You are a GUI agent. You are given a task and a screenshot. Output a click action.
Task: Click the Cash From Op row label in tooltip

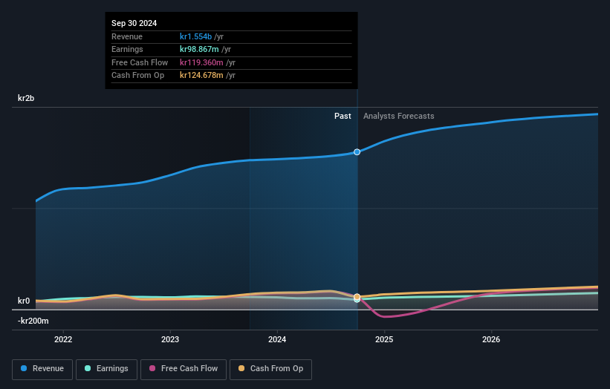137,75
